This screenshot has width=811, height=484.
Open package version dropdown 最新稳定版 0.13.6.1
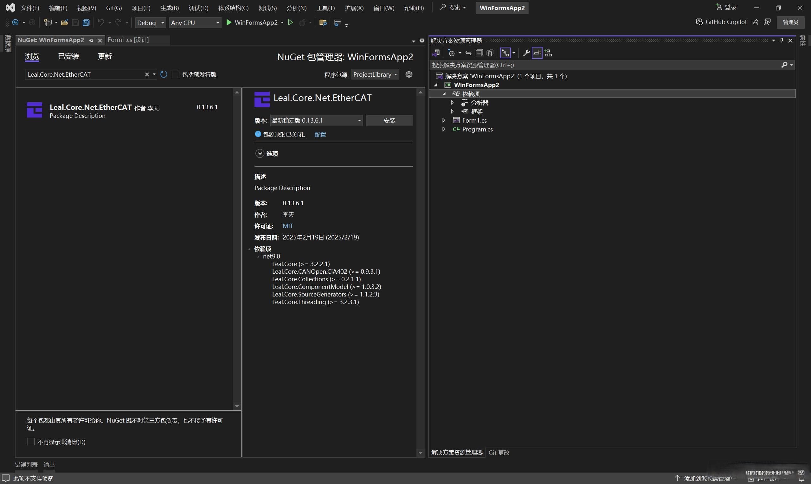[x=316, y=120]
